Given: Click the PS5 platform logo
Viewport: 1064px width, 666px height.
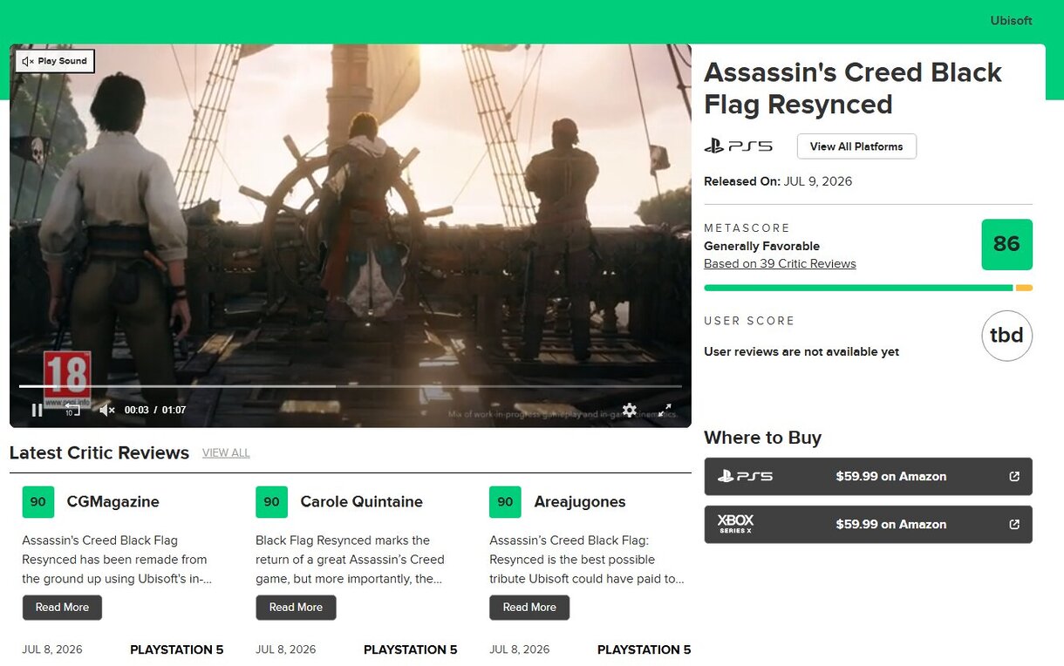Looking at the screenshot, I should tap(739, 146).
